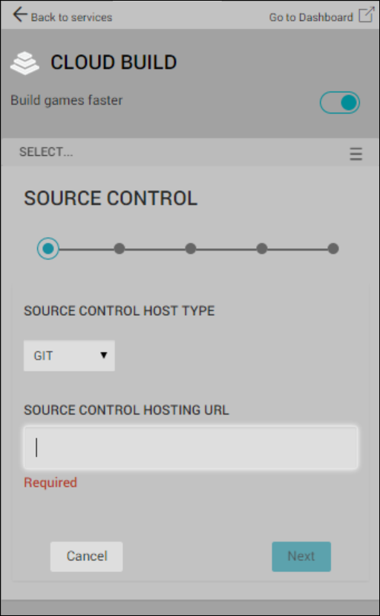Select the first wizard step circle
Viewport: 380px width, 616px height.
click(x=48, y=249)
